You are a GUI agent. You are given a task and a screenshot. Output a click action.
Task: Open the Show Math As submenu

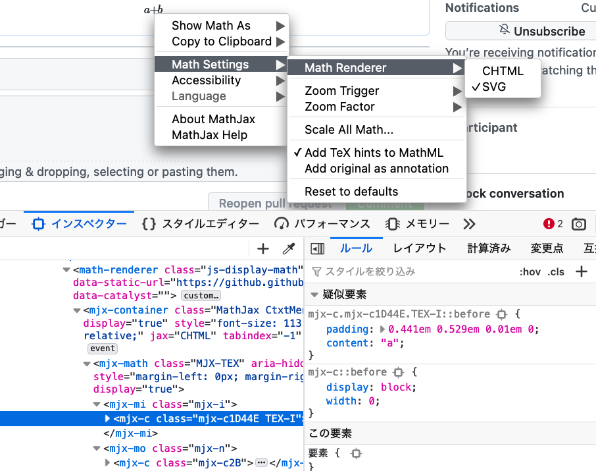(x=222, y=26)
